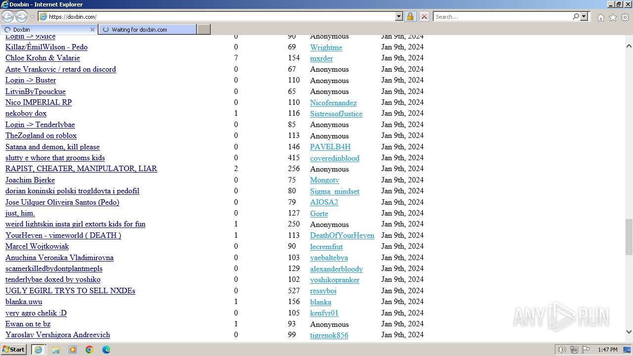Close the Doxbin tab
633x356 pixels.
92,30
